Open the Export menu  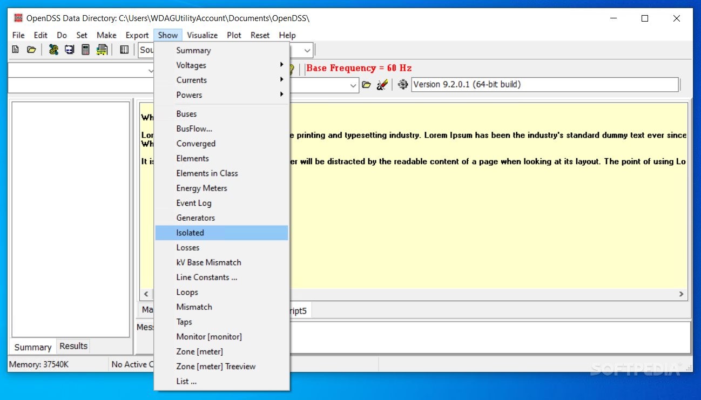tap(137, 35)
